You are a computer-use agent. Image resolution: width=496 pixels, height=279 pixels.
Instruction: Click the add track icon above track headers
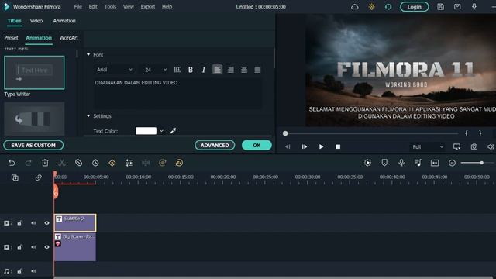15,177
